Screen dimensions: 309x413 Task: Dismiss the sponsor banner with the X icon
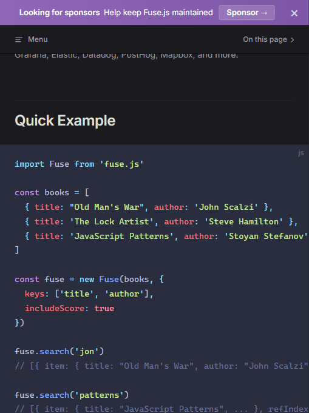click(294, 13)
